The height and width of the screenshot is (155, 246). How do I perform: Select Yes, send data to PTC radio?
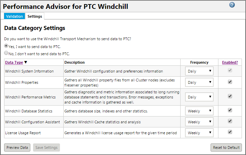[x=6, y=46]
